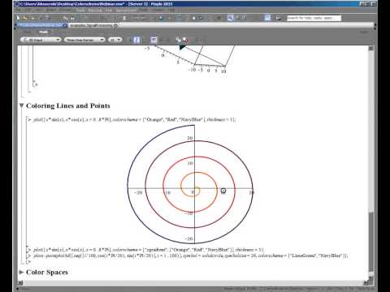Click the blue circular icon in the top toolbar
The height and width of the screenshot is (292, 390).
161,18
